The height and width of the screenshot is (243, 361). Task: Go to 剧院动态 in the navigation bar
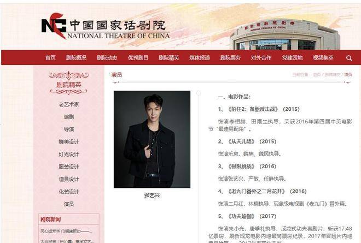[107, 58]
